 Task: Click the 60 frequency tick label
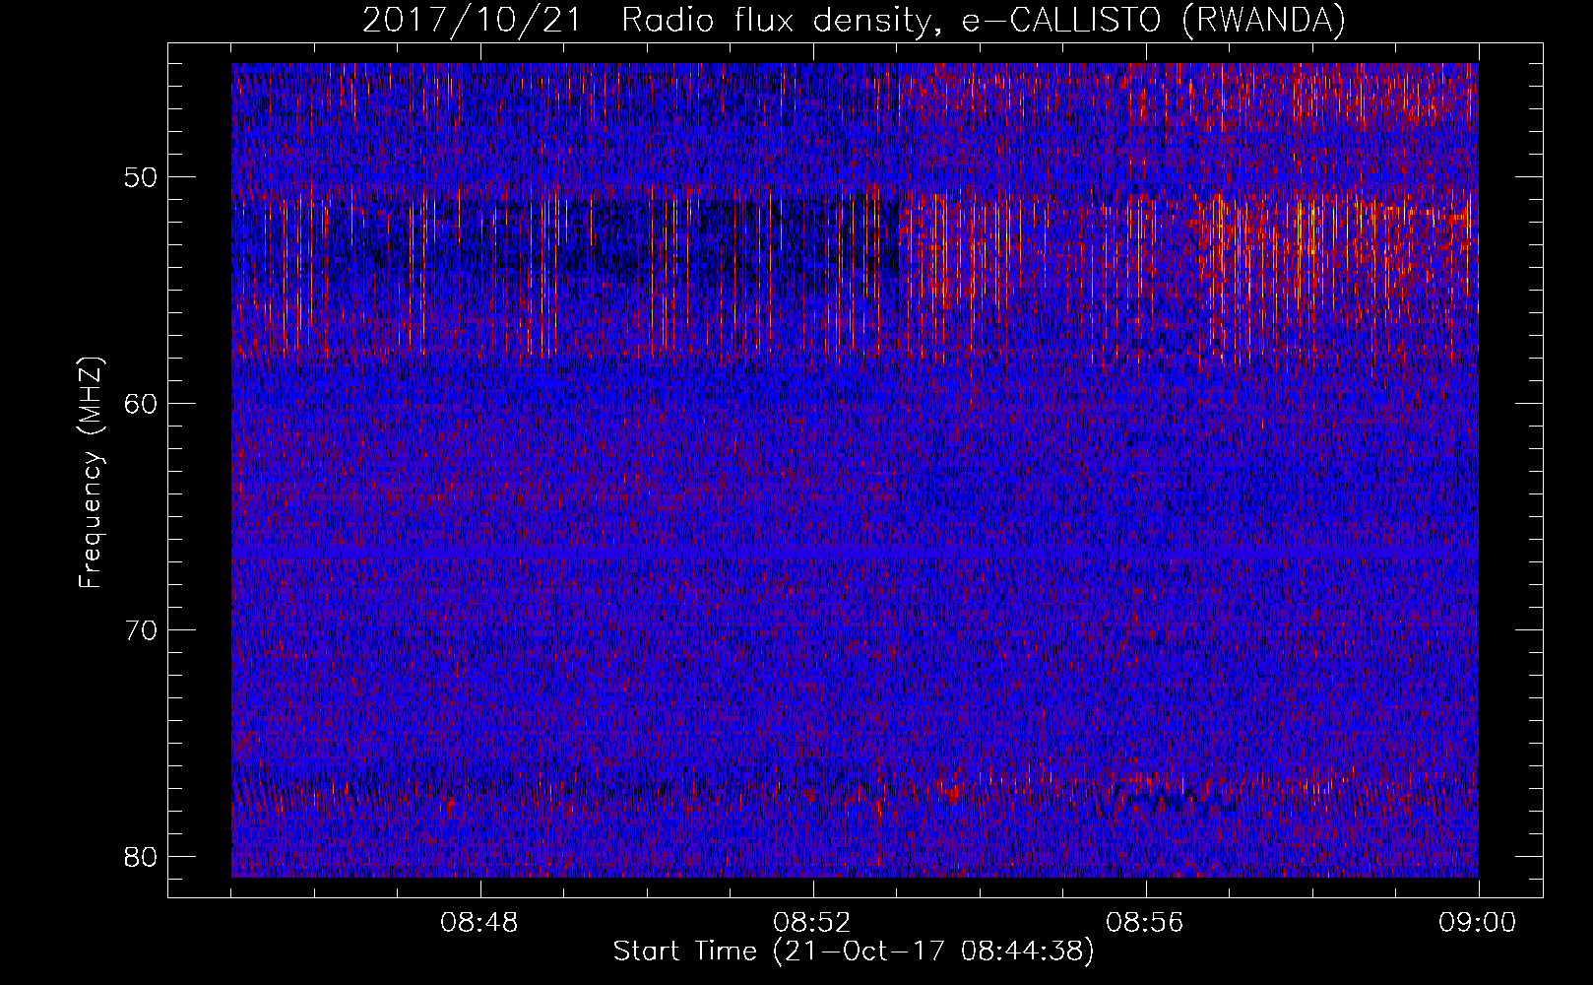tap(142, 404)
